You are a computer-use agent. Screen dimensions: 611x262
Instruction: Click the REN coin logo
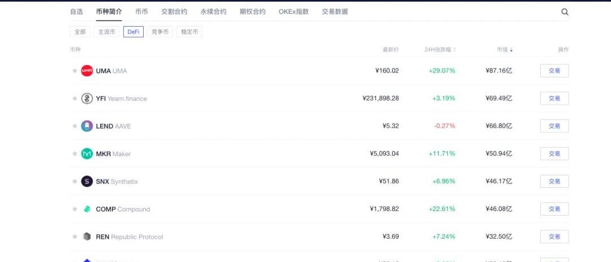tap(87, 237)
